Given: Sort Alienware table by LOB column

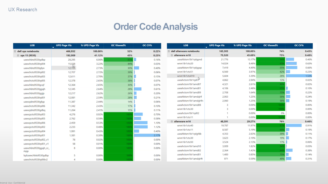Looking at the screenshot, I should [x=186, y=45].
